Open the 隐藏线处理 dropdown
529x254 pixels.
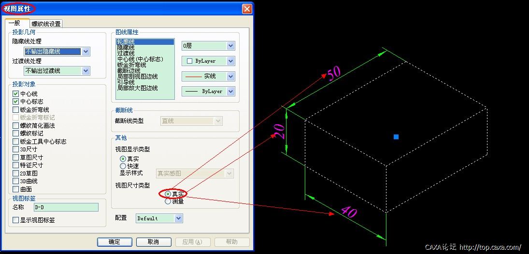86,52
